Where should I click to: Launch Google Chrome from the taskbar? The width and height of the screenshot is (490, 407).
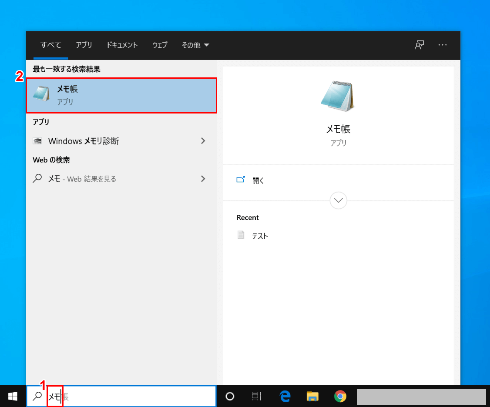coord(340,397)
